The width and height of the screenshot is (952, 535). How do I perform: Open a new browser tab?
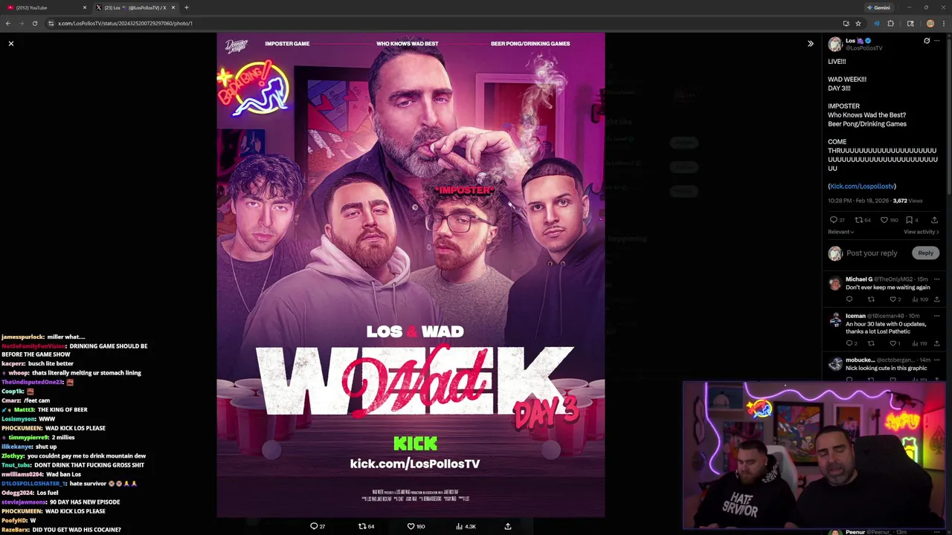point(187,7)
